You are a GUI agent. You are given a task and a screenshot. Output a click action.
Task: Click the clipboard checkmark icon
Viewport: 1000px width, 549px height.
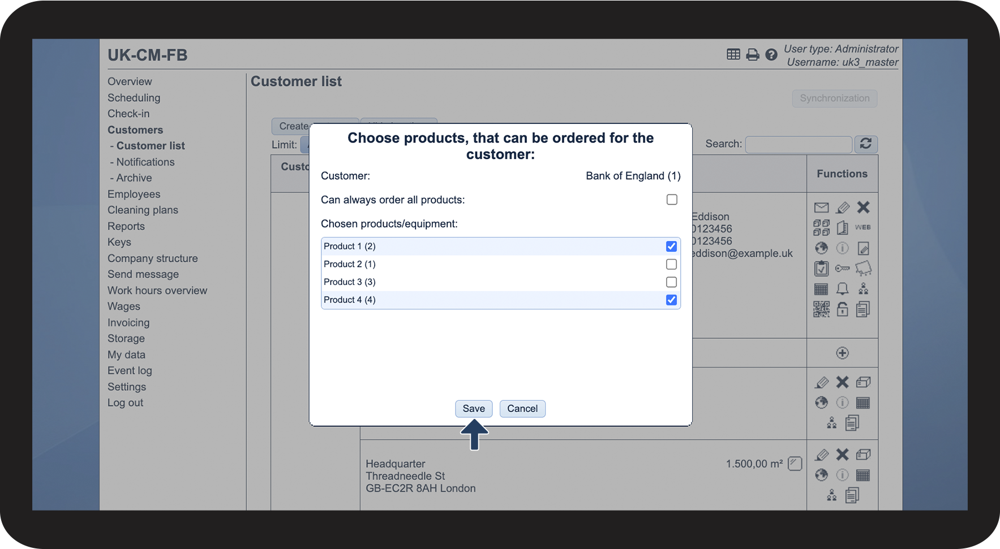pos(821,269)
